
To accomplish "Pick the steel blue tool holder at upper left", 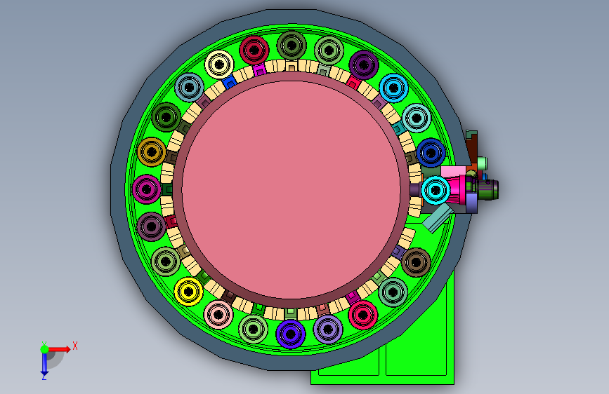I will pyautogui.click(x=189, y=87).
